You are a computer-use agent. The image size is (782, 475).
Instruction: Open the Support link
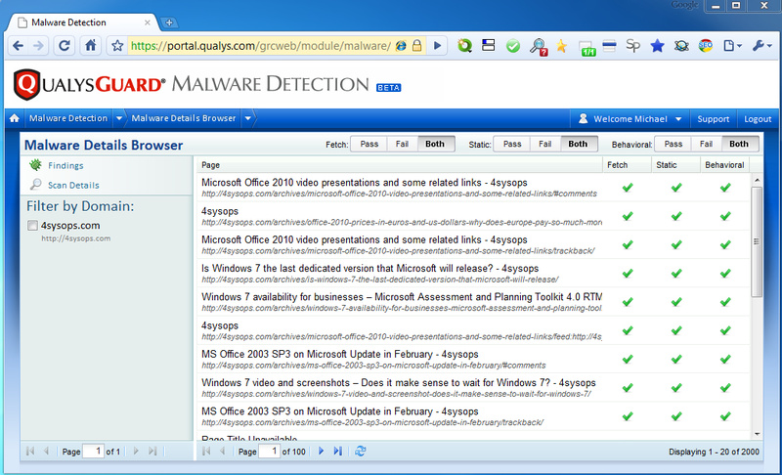[x=714, y=119]
